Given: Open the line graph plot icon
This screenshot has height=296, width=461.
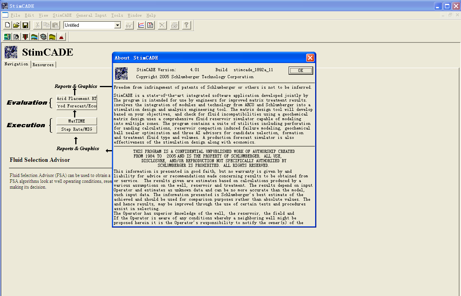Looking at the screenshot, I should coord(141,25).
